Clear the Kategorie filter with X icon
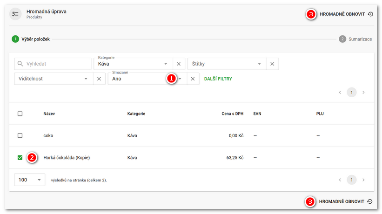The width and height of the screenshot is (382, 214). click(179, 64)
